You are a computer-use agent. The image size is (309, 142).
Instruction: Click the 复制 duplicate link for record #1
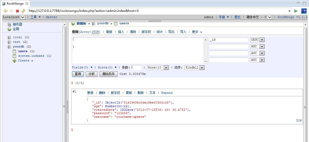(x=129, y=93)
